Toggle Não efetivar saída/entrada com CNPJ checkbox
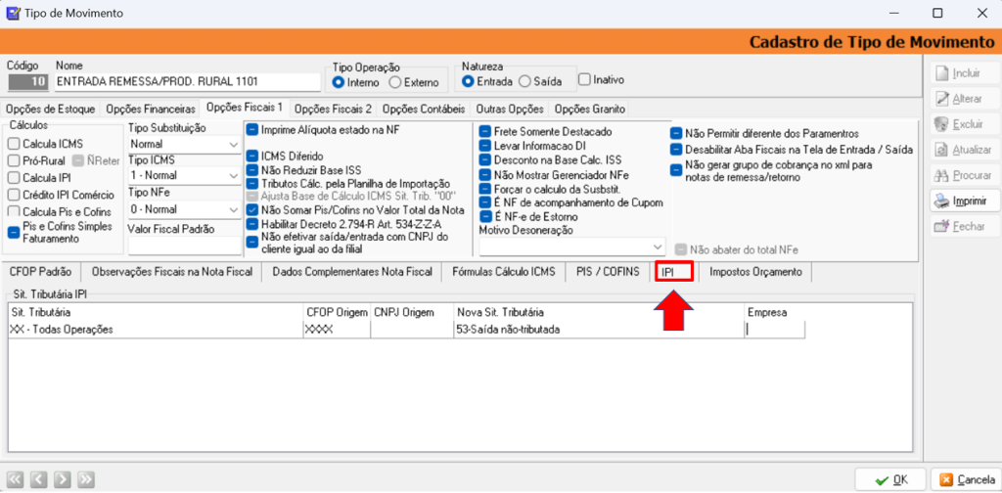This screenshot has width=1002, height=493. pos(252,241)
